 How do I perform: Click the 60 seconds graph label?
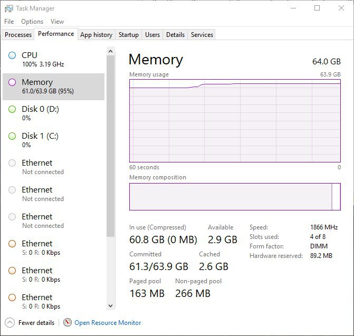(x=144, y=167)
